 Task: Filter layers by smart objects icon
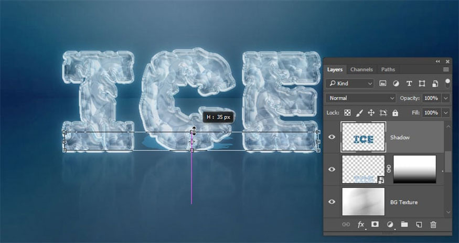(x=435, y=83)
